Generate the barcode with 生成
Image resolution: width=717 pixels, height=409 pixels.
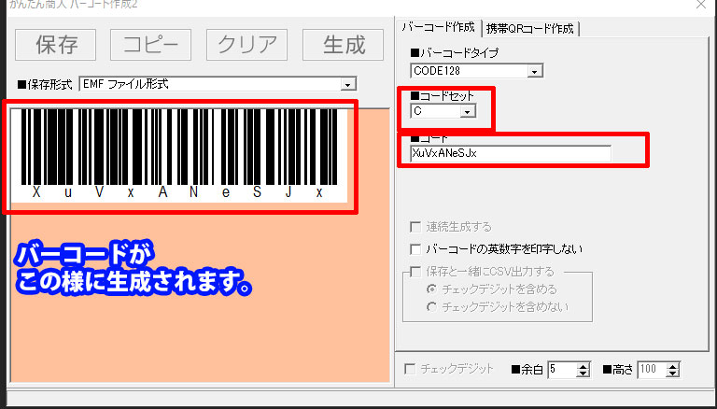(344, 44)
